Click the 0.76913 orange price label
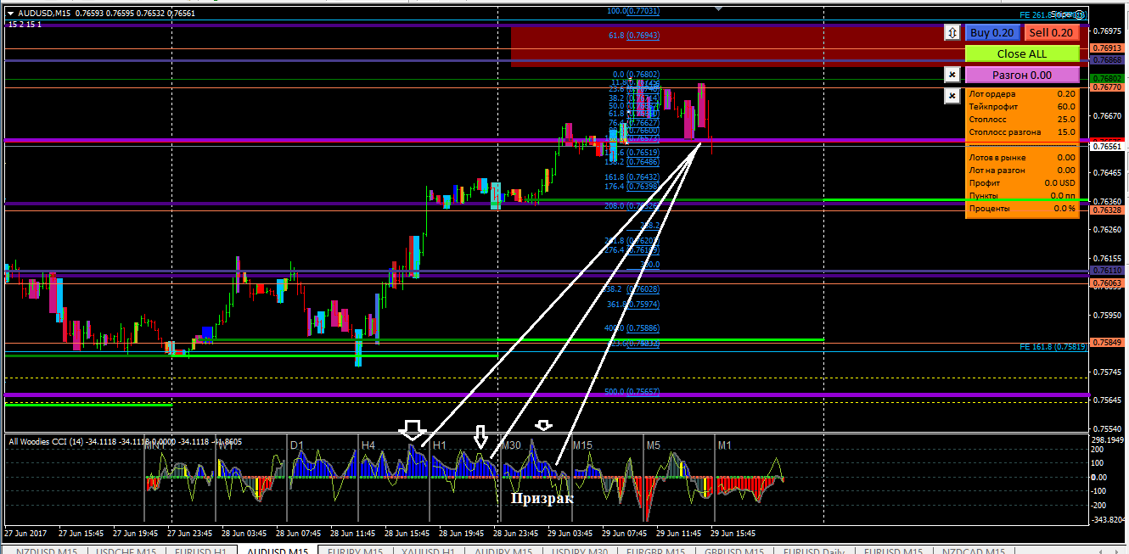The image size is (1129, 554). pos(1106,48)
